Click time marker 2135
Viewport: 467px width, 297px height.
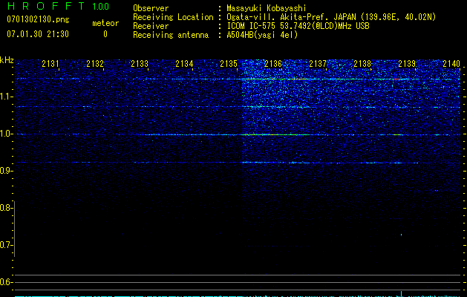(x=229, y=64)
